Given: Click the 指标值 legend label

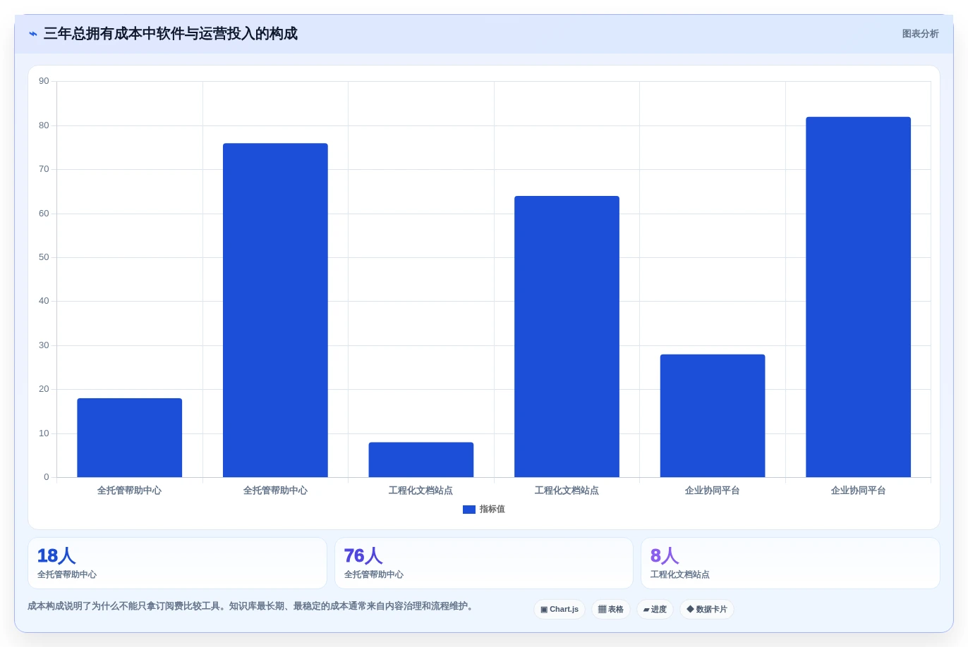Looking at the screenshot, I should 492,510.
